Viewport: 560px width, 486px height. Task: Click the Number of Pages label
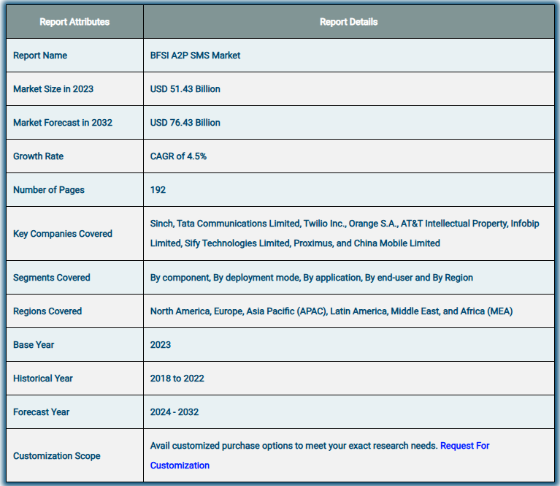(49, 190)
